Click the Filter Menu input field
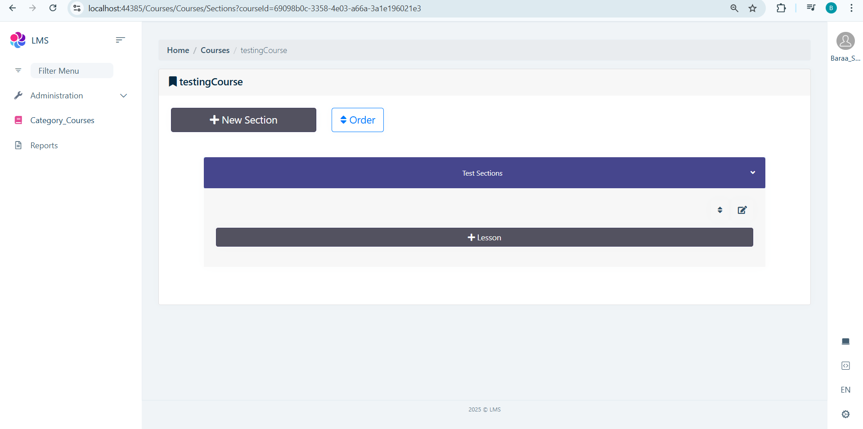 point(72,71)
